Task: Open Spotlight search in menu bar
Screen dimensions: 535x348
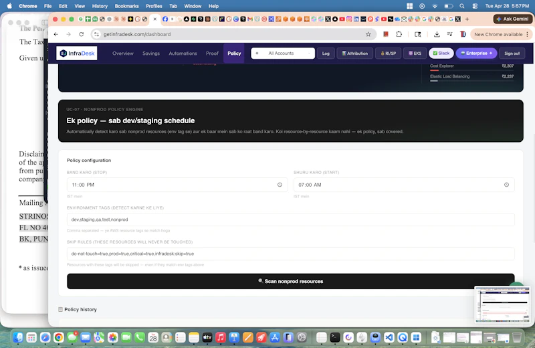Action: (461, 6)
